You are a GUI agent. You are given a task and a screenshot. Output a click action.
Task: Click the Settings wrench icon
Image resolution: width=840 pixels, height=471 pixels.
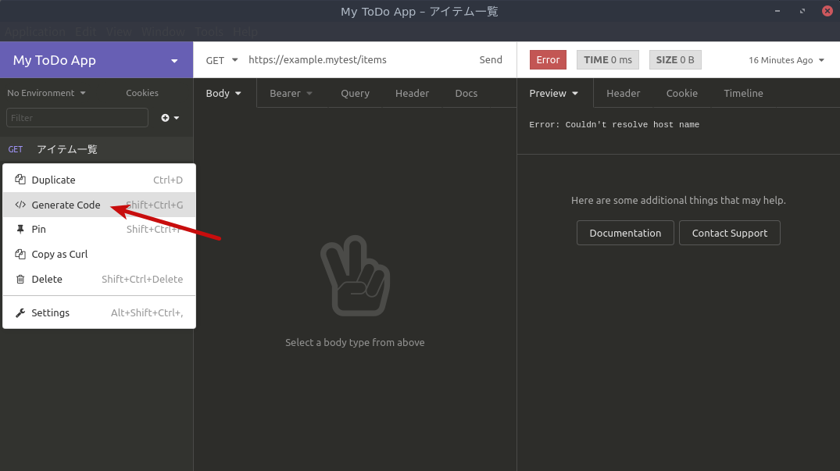tap(20, 313)
